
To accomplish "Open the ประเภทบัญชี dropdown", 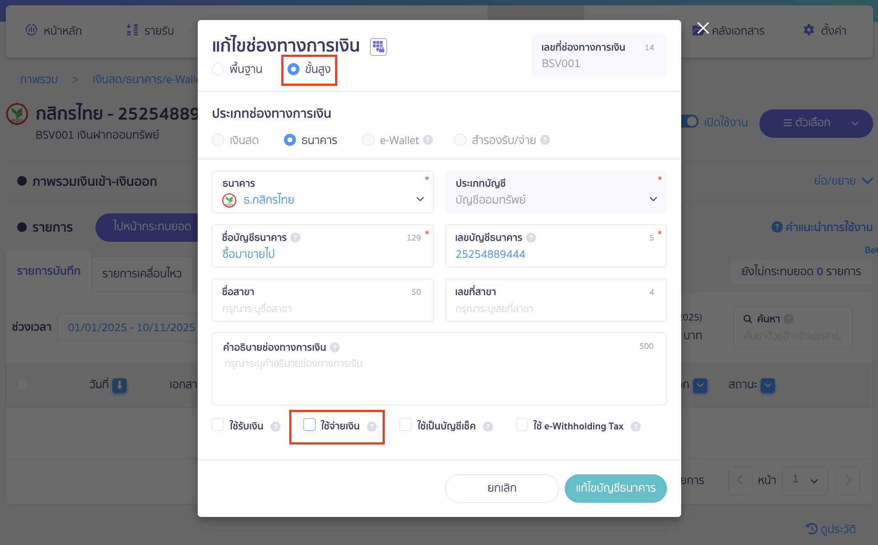I will tap(653, 199).
